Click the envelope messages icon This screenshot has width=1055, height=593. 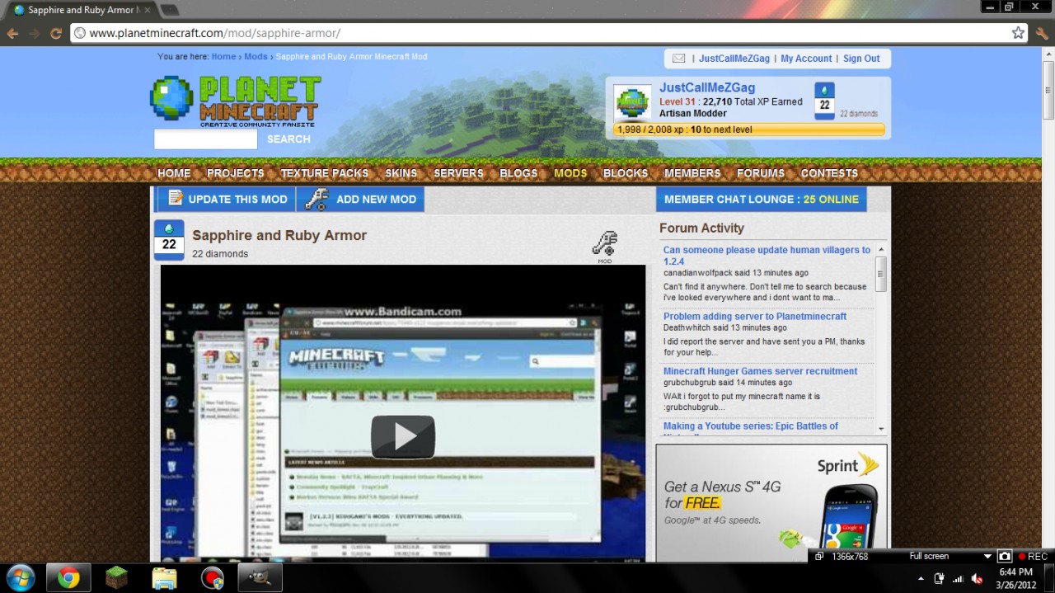(678, 59)
